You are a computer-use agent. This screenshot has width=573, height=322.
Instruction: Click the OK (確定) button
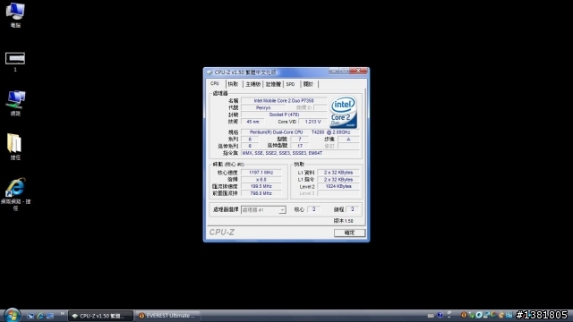(349, 233)
